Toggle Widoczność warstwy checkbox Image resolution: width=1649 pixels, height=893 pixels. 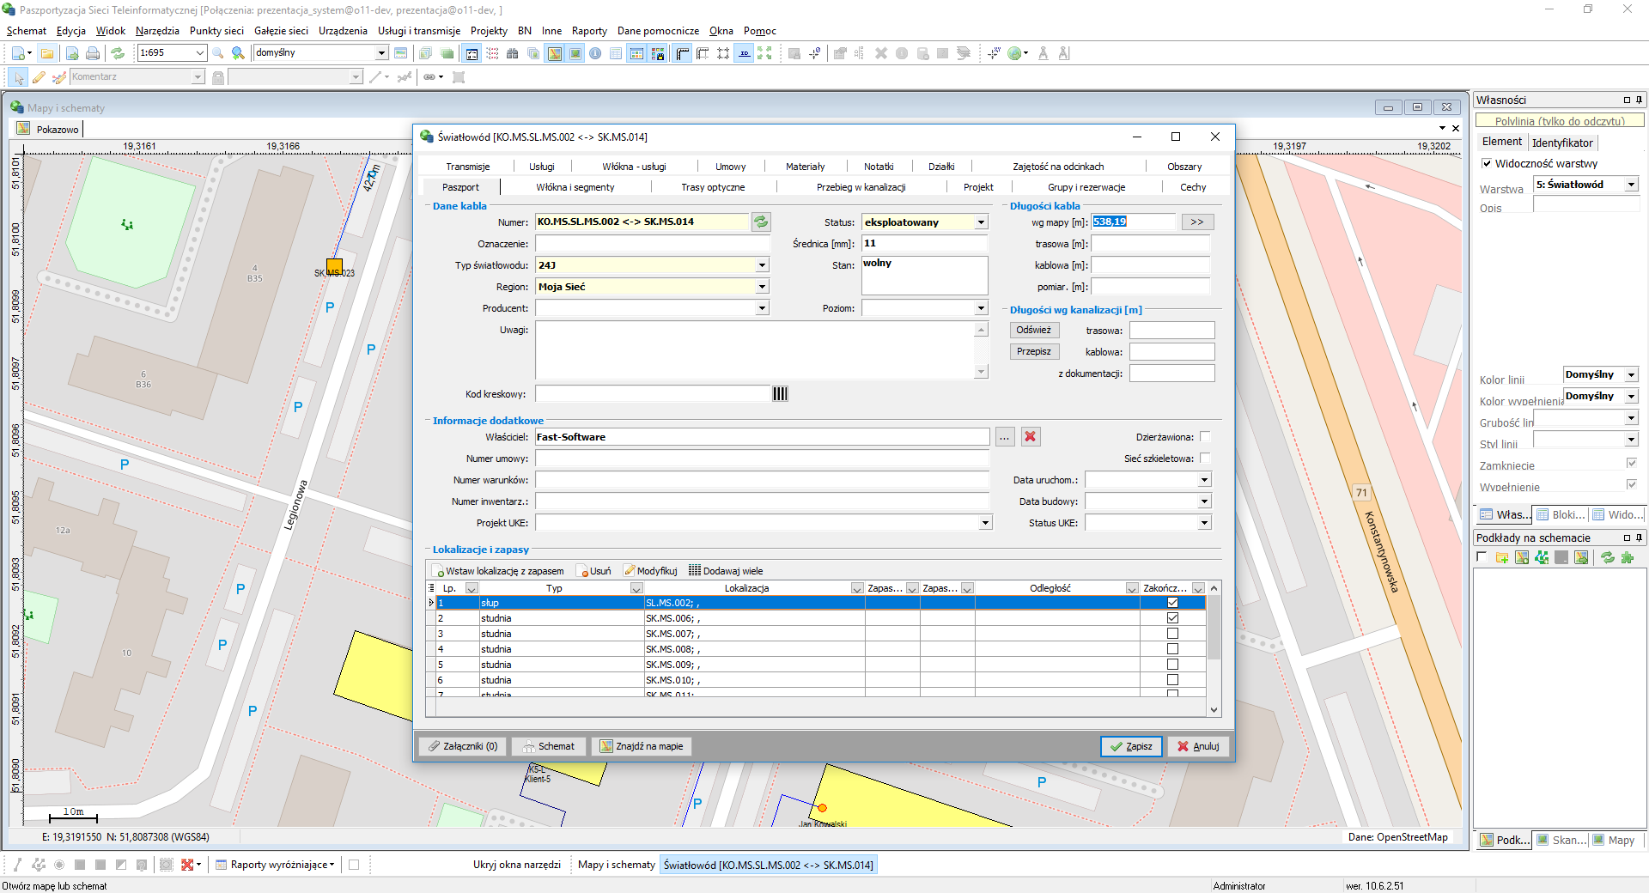(x=1487, y=163)
